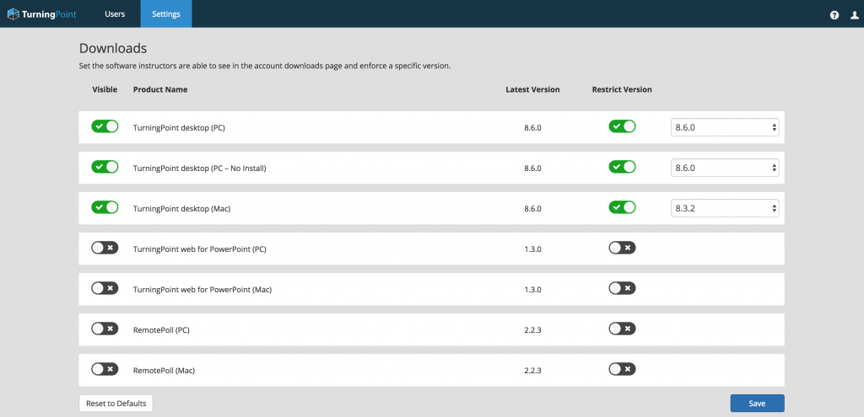The height and width of the screenshot is (417, 864).
Task: Enable restrict version for RemotePoll (Mac)
Action: point(622,369)
